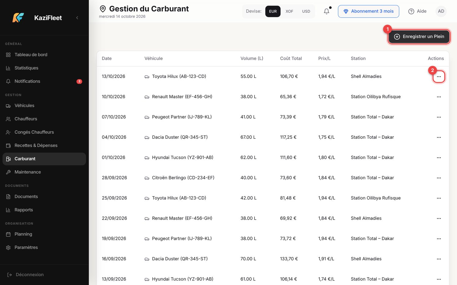Click the KaziFleet logo icon
Image resolution: width=457 pixels, height=285 pixels.
coord(18,18)
